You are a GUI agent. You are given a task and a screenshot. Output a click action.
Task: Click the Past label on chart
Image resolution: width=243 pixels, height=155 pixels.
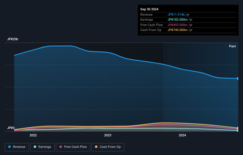(232, 46)
